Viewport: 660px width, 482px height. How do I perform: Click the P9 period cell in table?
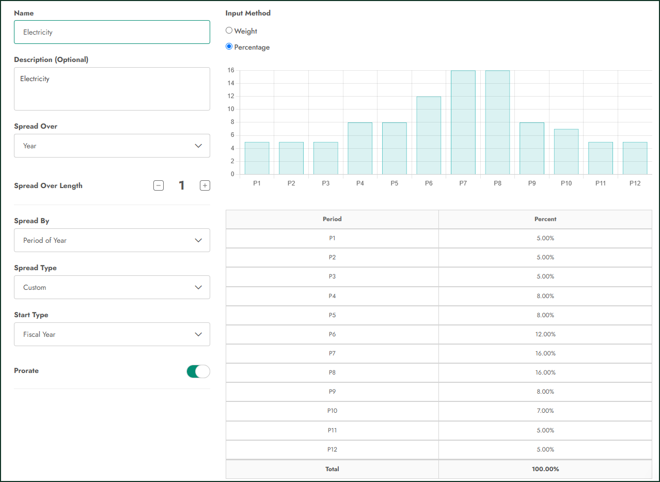tap(332, 392)
